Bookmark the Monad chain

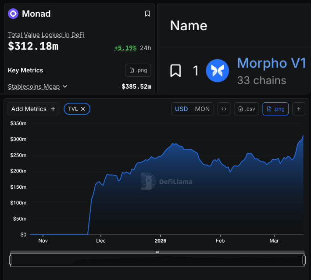pos(147,14)
